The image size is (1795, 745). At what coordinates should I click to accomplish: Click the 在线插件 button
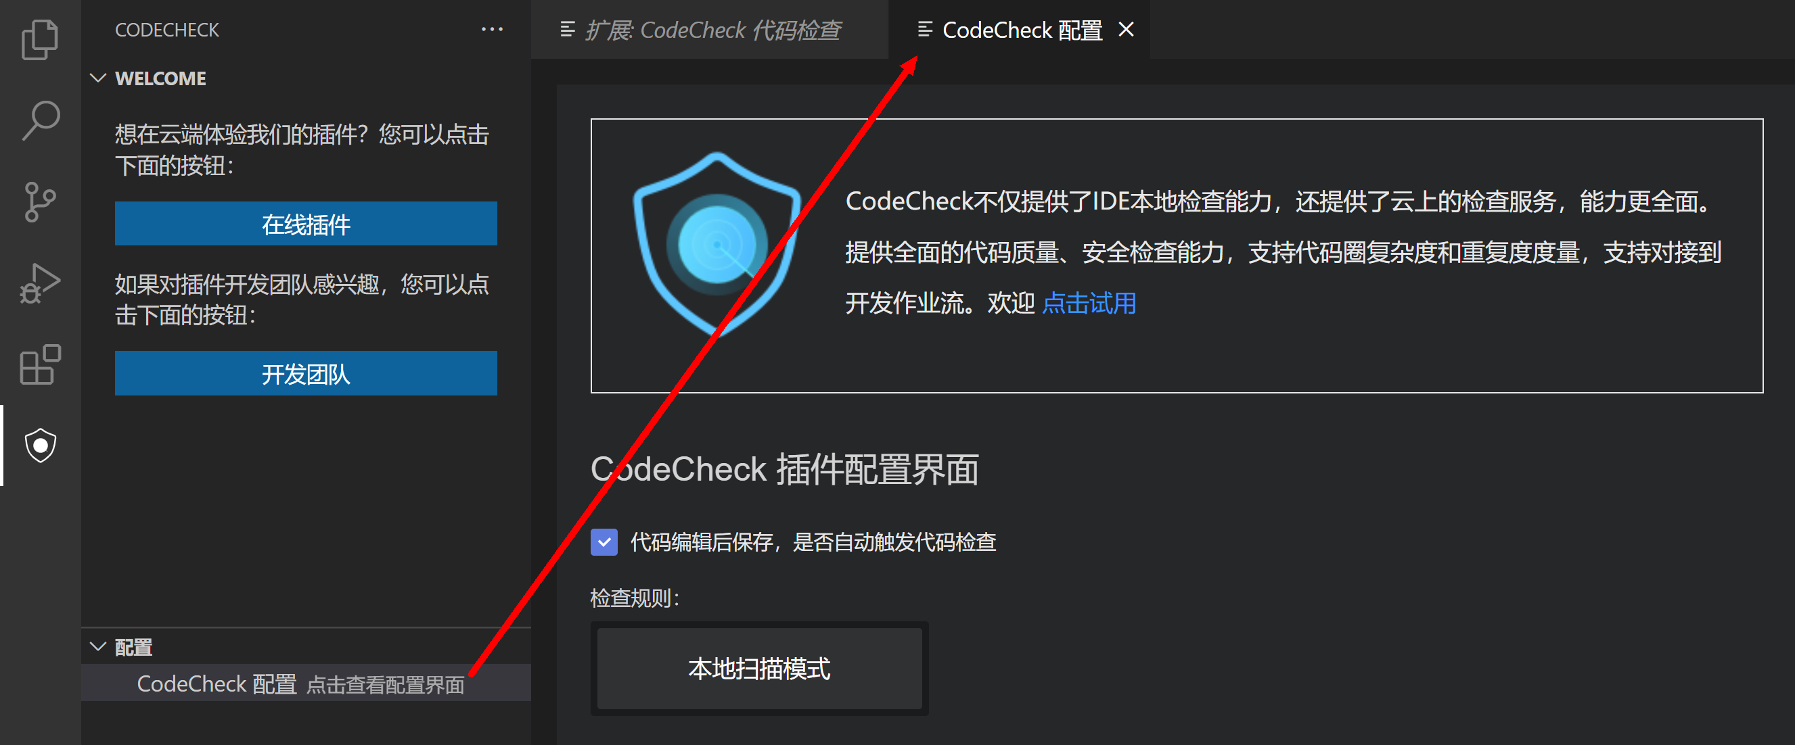(306, 224)
